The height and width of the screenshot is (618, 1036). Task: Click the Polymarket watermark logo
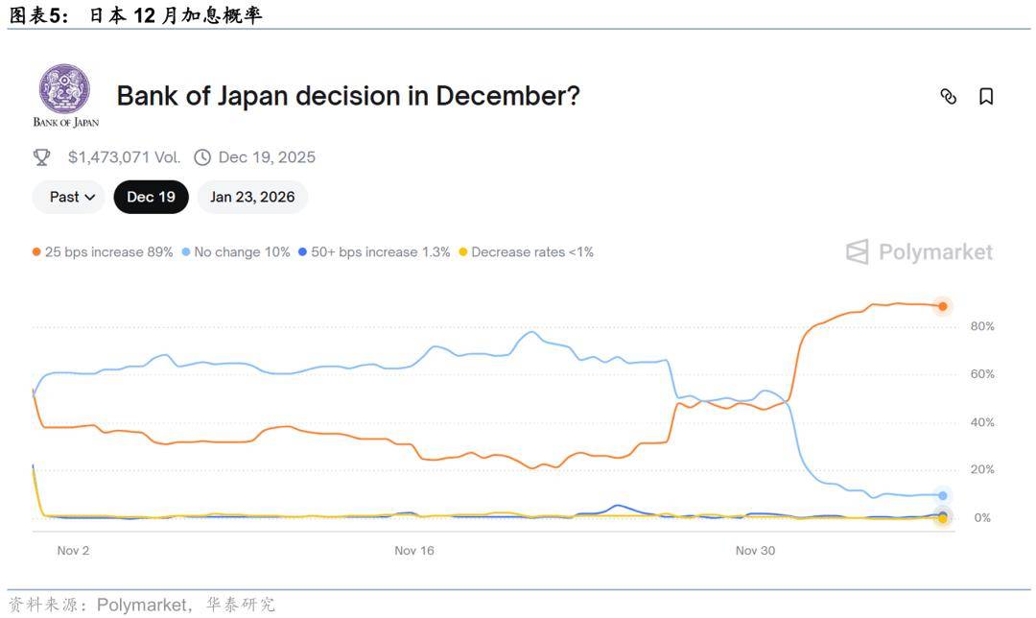pyautogui.click(x=919, y=252)
